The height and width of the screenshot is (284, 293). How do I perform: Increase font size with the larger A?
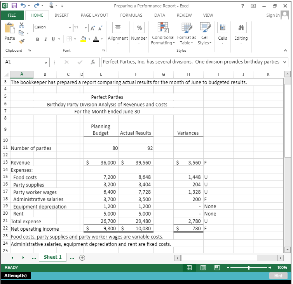(93, 28)
